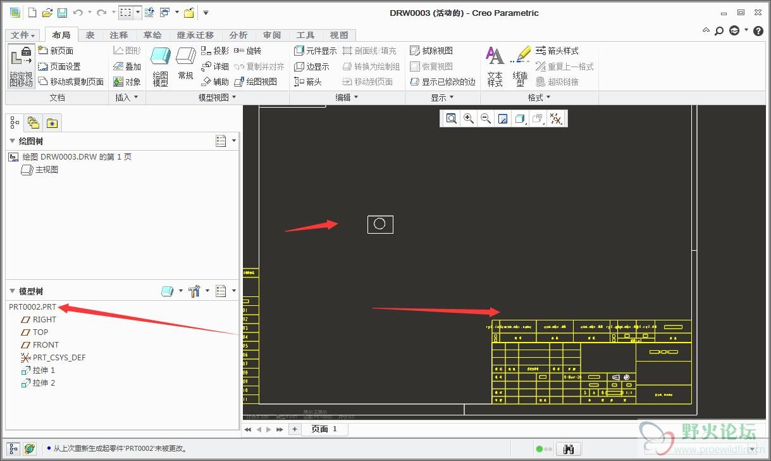Viewport: 771px width, 461px height.
Task: Collapse the 模型树 (model tree) section
Action: 12,291
